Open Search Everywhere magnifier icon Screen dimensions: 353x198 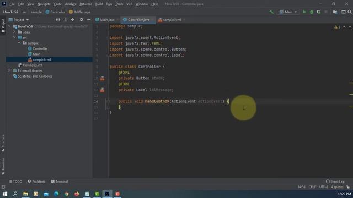(x=350, y=12)
